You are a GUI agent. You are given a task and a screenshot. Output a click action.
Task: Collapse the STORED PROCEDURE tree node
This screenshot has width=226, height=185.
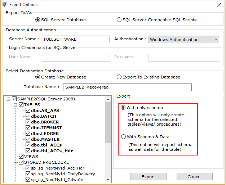pos(15,163)
